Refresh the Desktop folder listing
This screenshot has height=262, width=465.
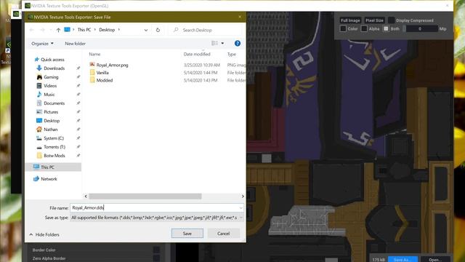(158, 30)
